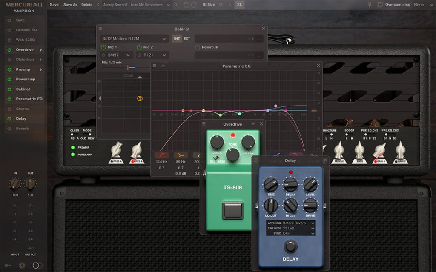Expand Preamp model chevron in sidebar

tap(40, 69)
